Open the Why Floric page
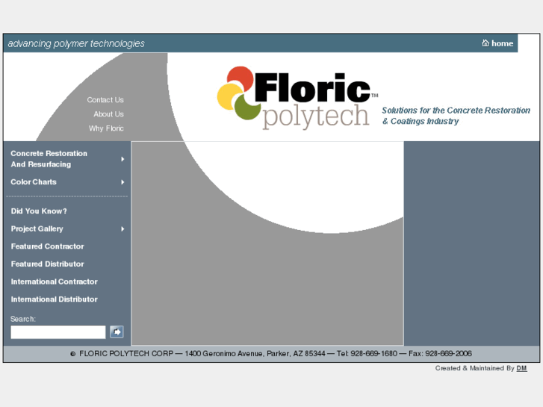The height and width of the screenshot is (407, 543). [106, 128]
